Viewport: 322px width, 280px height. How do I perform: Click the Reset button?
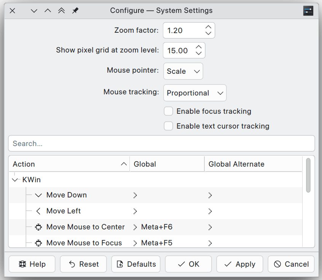tap(83, 264)
